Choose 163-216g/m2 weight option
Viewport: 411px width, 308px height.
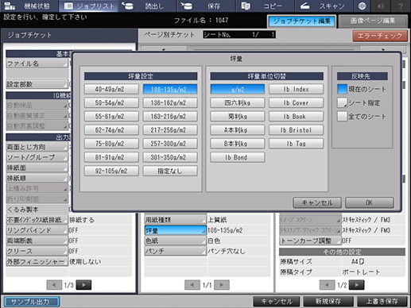(x=170, y=117)
